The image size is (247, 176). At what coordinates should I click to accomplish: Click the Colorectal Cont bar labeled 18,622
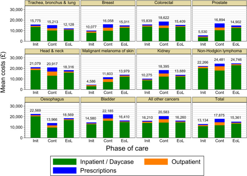point(164,31)
